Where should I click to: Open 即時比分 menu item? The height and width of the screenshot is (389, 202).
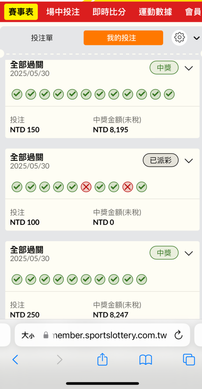(x=109, y=12)
